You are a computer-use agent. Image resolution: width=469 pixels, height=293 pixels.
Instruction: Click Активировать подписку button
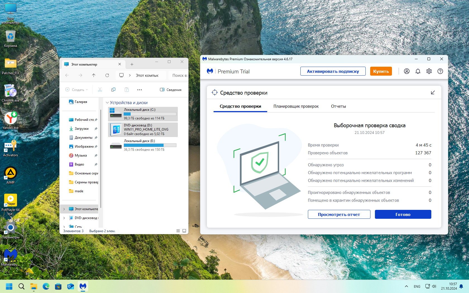(333, 71)
